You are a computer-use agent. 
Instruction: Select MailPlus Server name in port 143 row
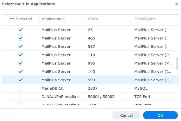(x=56, y=71)
